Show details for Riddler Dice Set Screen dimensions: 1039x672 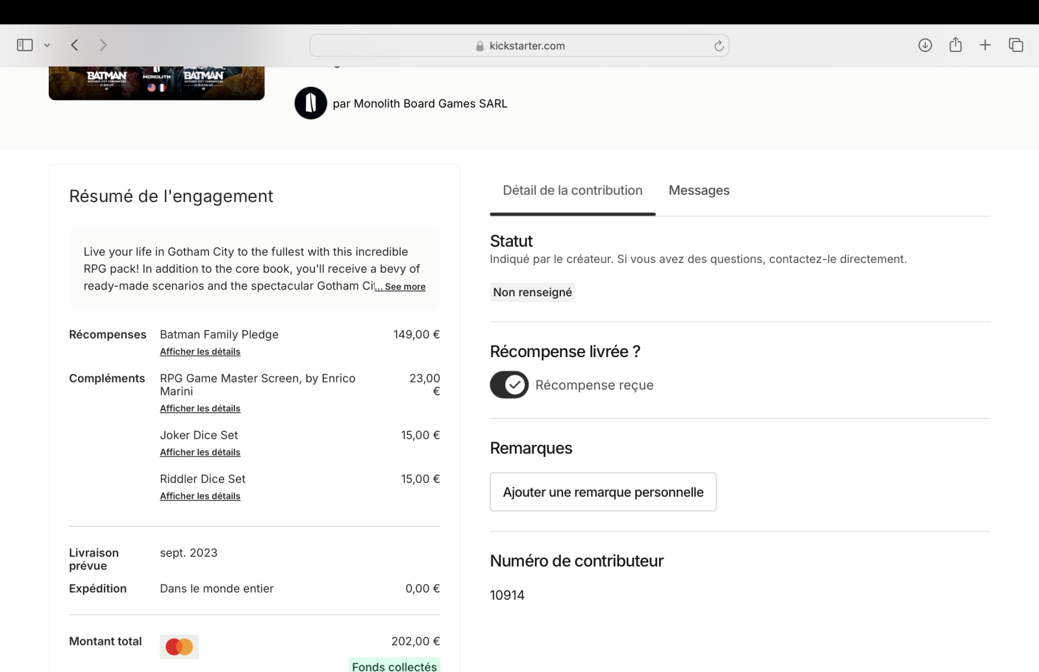[x=200, y=496]
